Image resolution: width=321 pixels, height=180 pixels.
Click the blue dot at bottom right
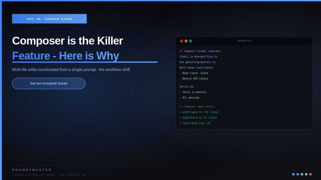coord(293,174)
